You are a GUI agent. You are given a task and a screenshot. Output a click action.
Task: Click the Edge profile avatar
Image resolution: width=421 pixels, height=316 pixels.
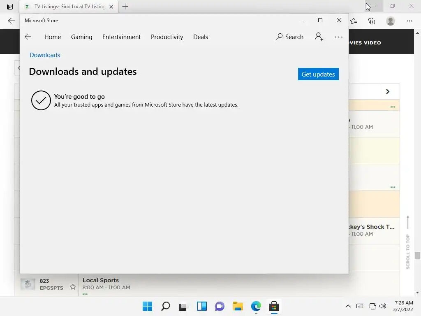391,21
